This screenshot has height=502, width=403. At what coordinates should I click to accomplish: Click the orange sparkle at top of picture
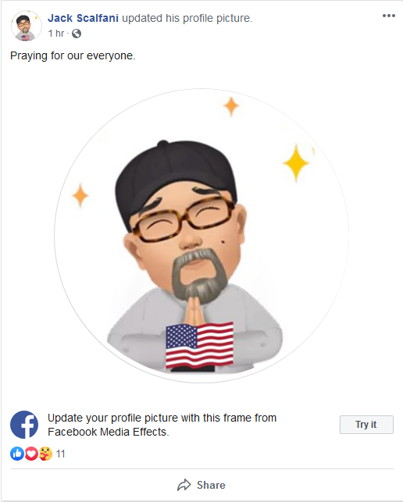click(231, 106)
